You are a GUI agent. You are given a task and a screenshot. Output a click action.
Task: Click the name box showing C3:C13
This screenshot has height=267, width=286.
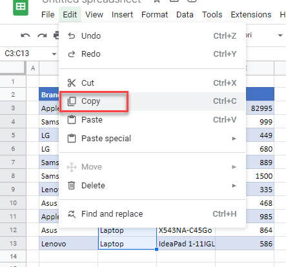click(17, 54)
